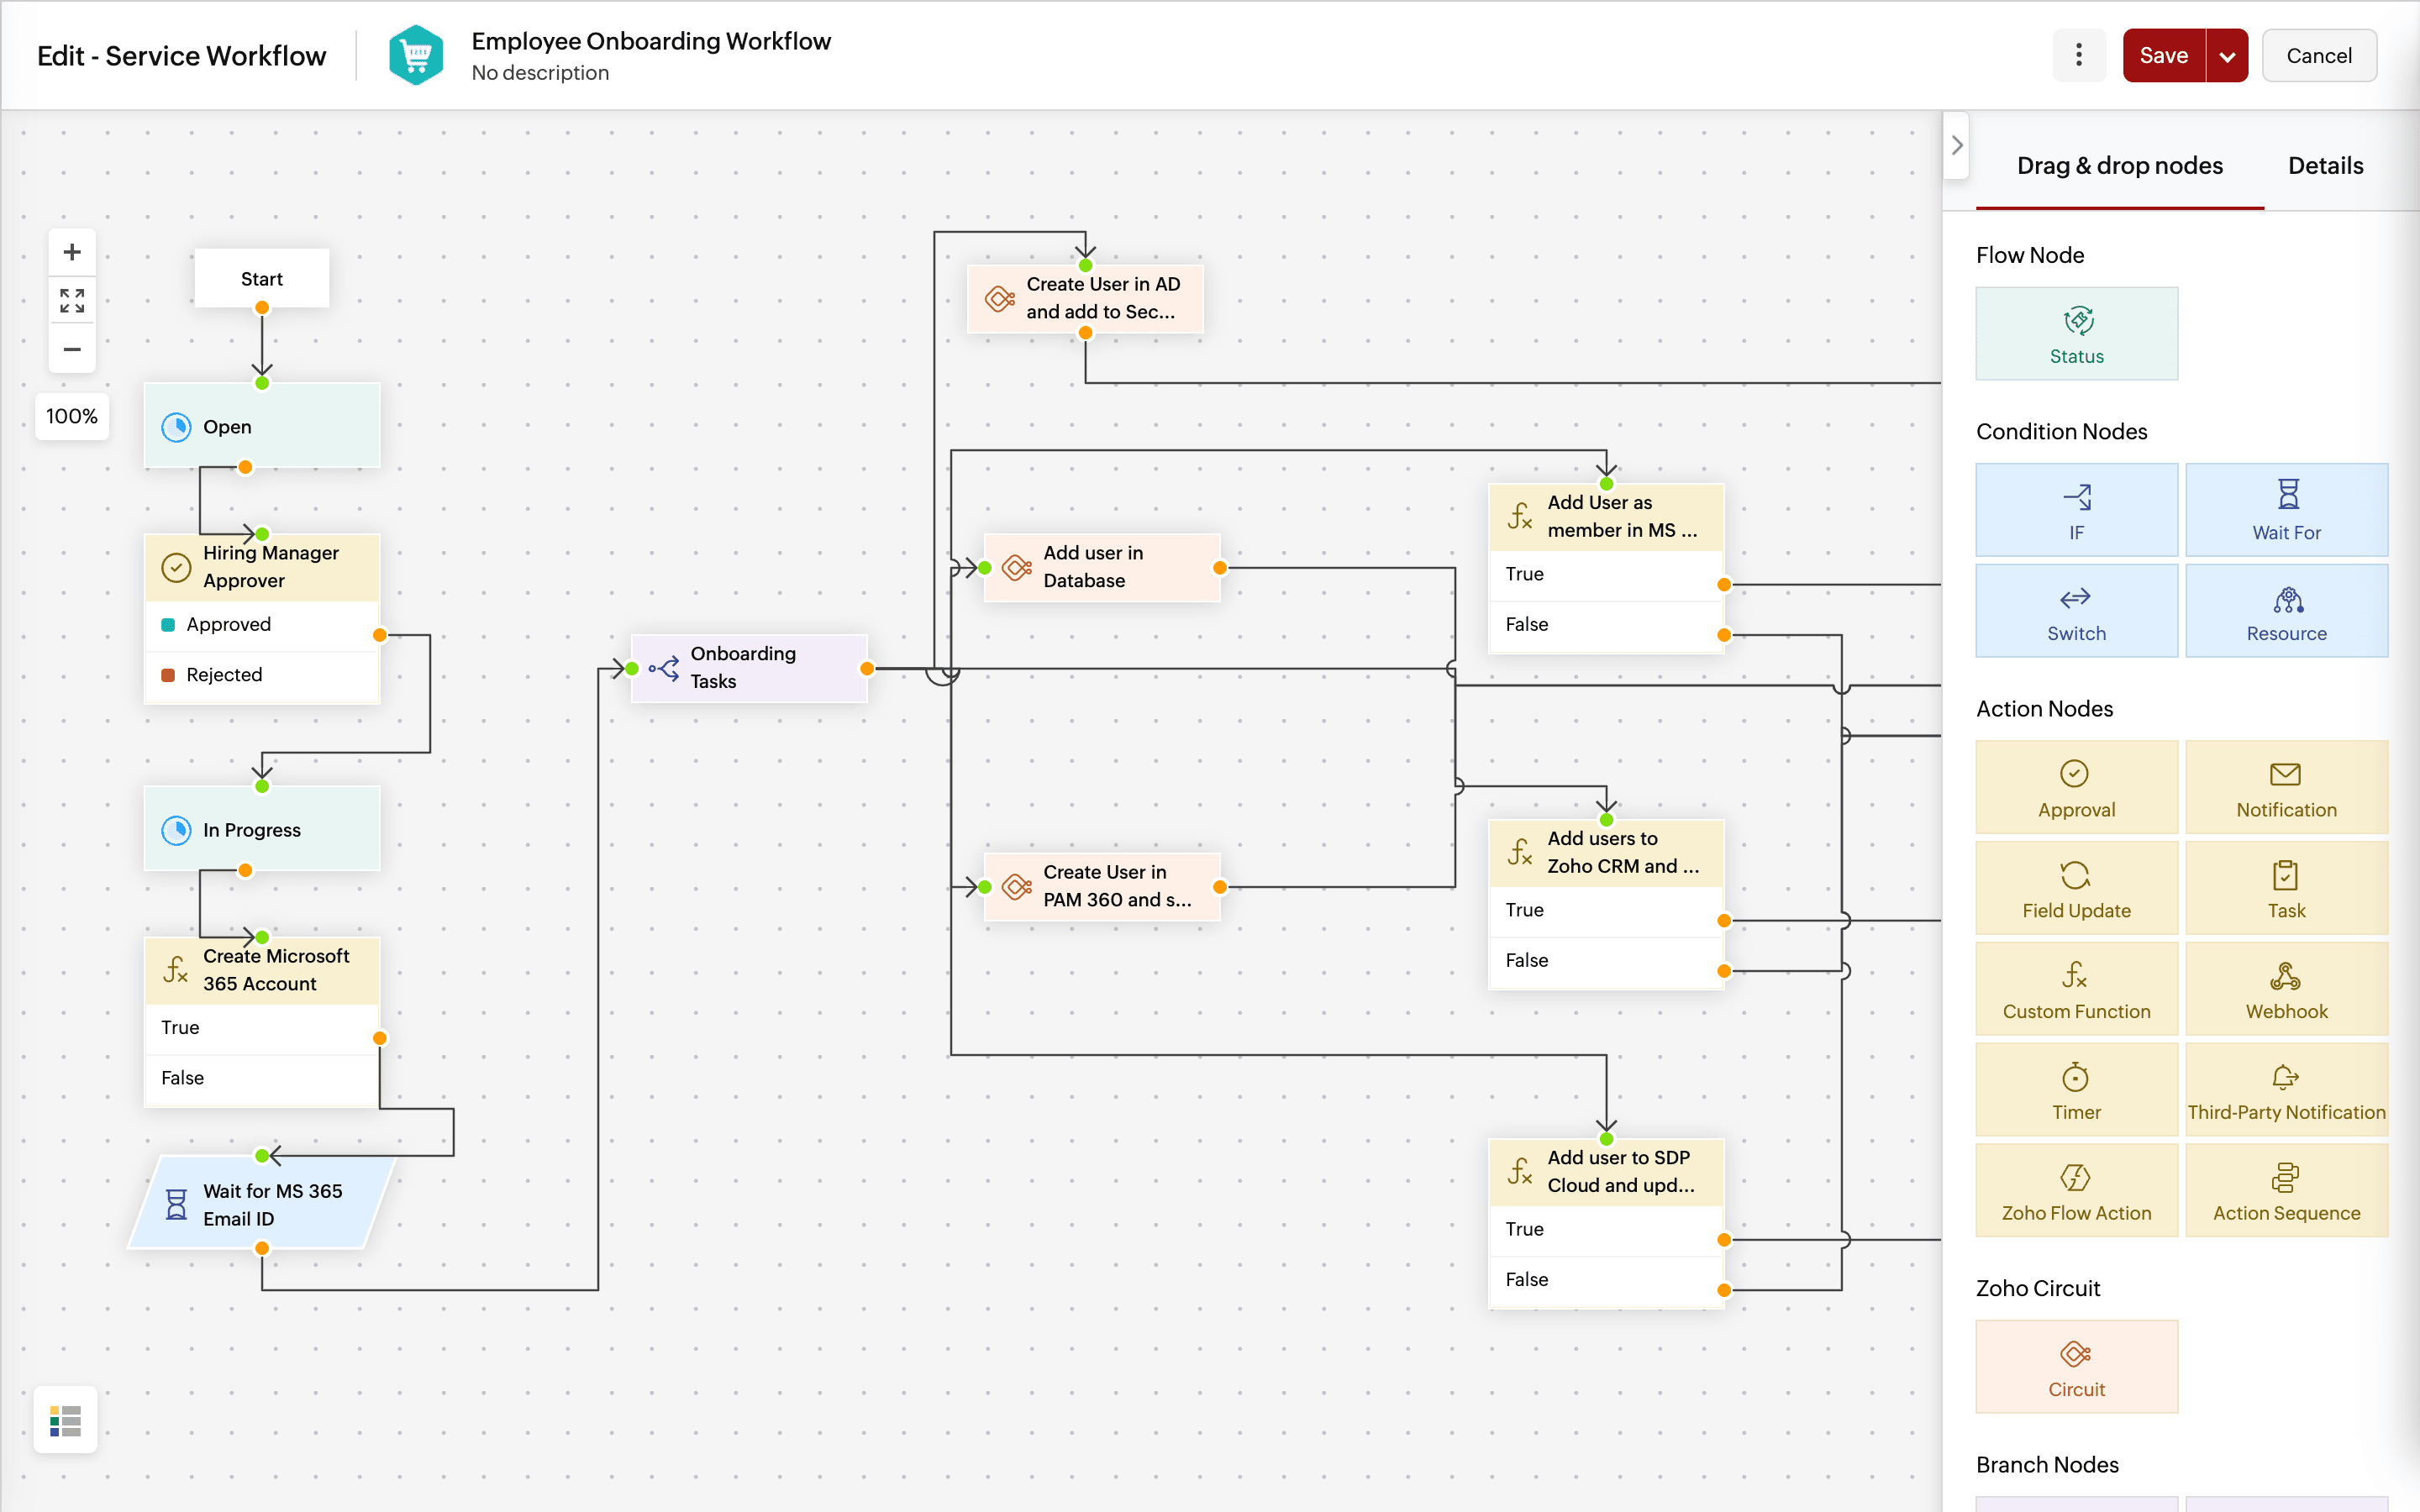Select the Timer action node
Viewport: 2420px width, 1512px height.
pos(2076,1089)
